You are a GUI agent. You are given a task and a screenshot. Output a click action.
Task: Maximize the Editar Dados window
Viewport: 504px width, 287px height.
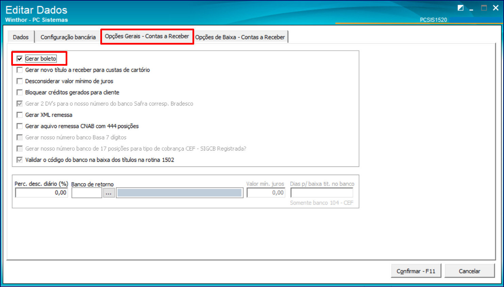point(484,8)
